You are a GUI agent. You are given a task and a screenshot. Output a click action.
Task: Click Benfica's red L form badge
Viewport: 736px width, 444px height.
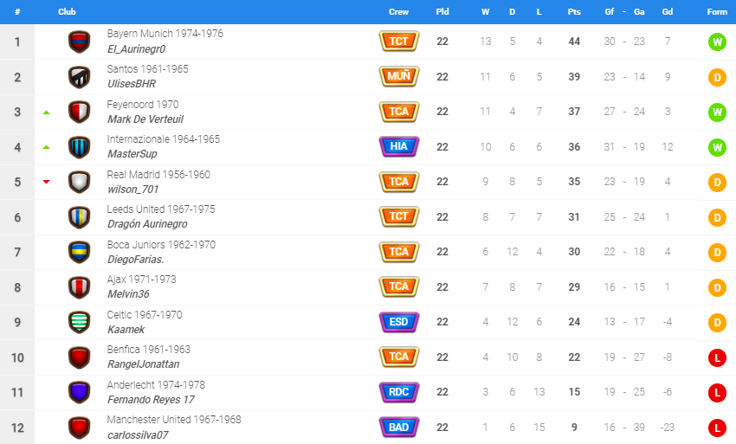(x=717, y=357)
